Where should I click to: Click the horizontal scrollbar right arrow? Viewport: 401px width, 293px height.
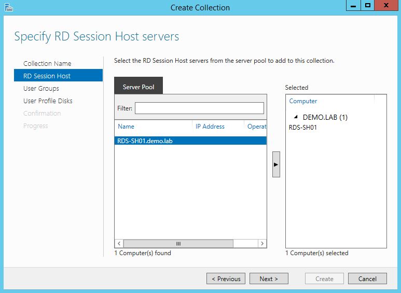262,243
